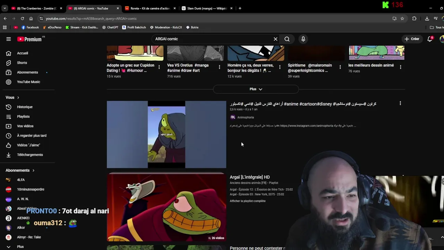The image size is (444, 250).
Task: Open a new browser tab
Action: (x=240, y=8)
